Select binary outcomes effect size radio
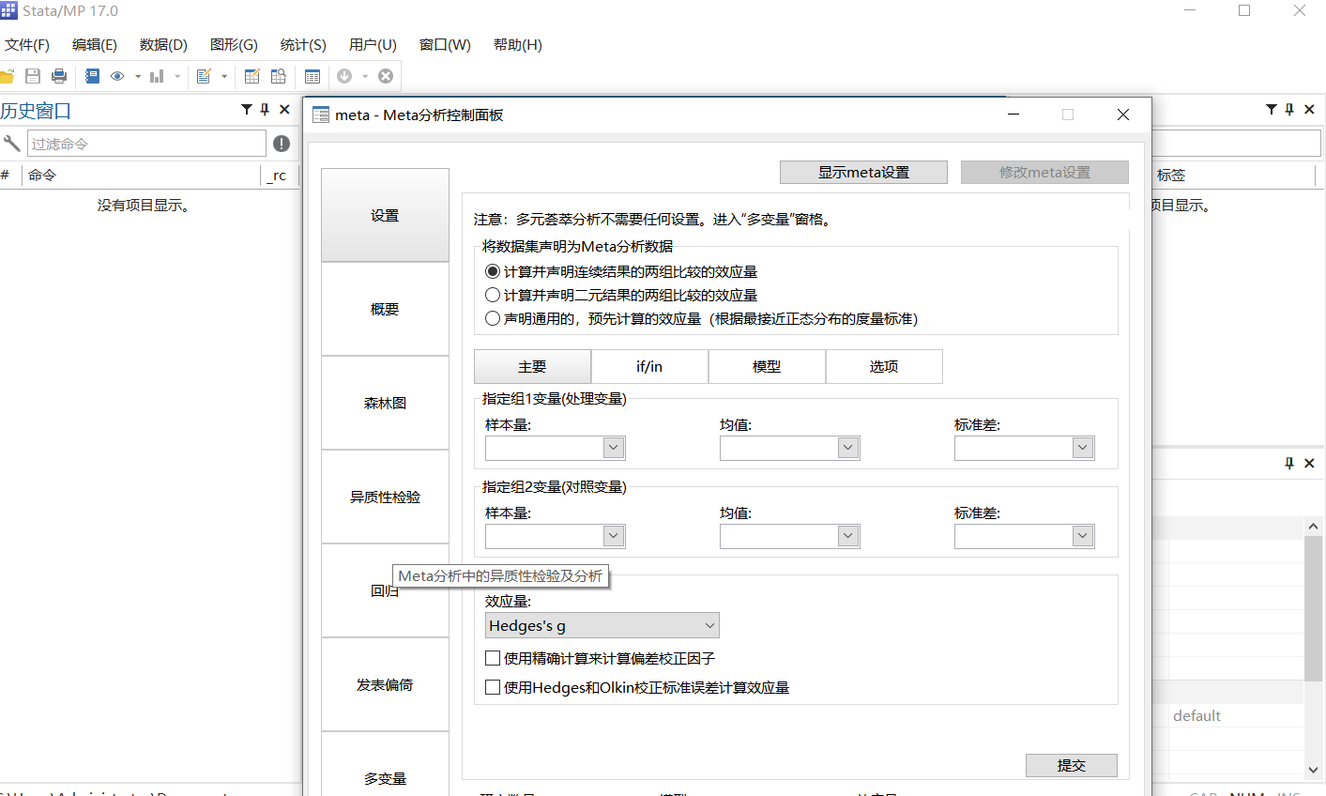Image resolution: width=1326 pixels, height=796 pixels. [x=493, y=295]
